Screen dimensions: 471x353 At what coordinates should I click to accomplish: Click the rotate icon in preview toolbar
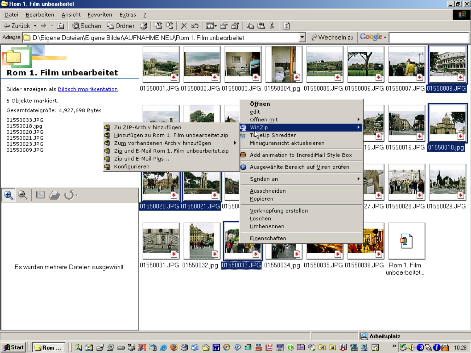69,195
